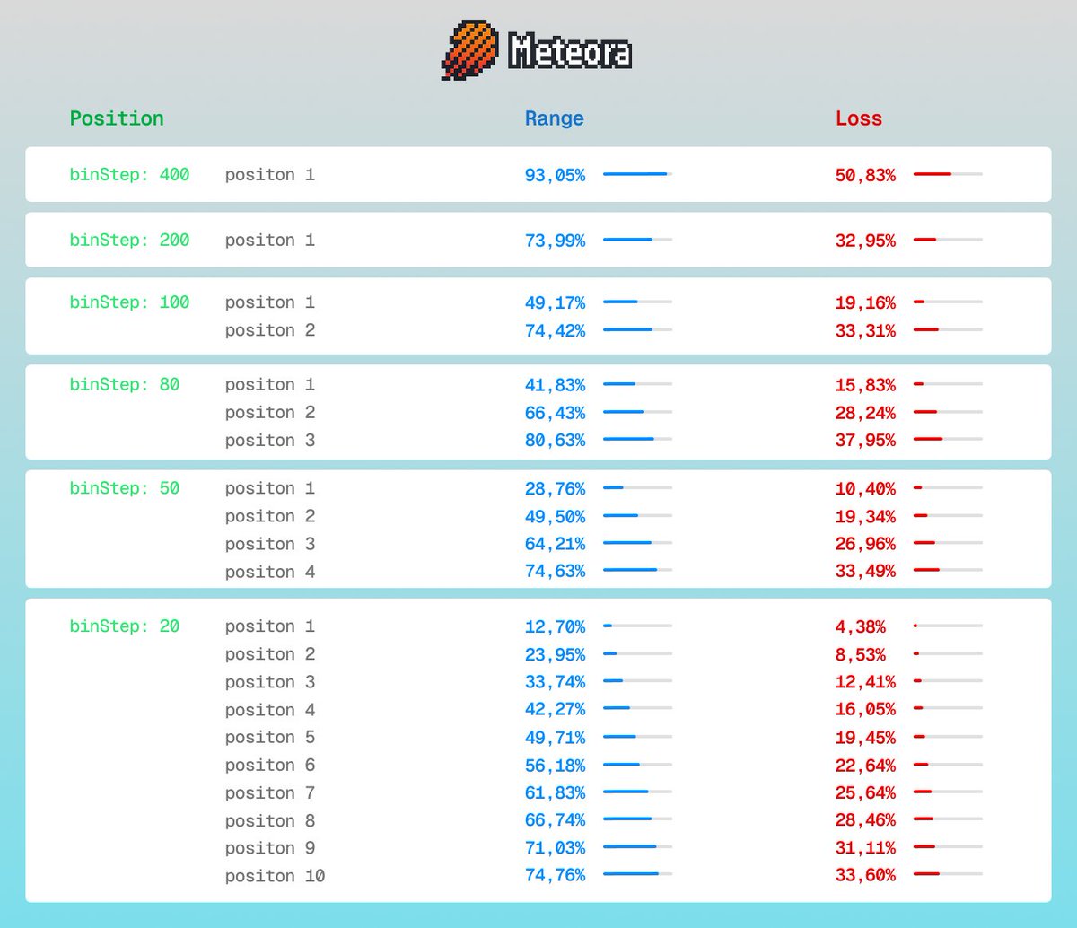Click the 33,49% loss value

pos(865,572)
